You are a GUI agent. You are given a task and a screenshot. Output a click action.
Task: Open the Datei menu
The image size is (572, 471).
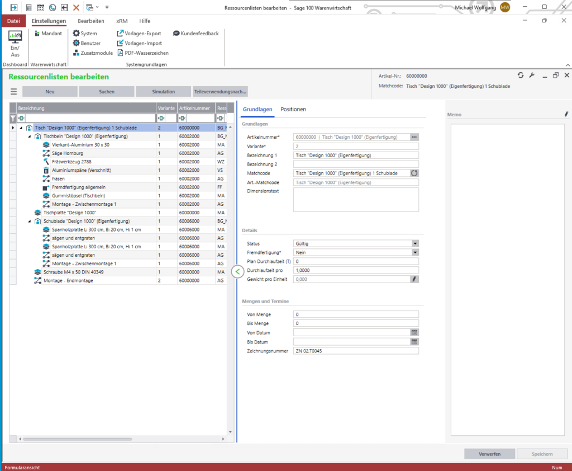click(13, 21)
